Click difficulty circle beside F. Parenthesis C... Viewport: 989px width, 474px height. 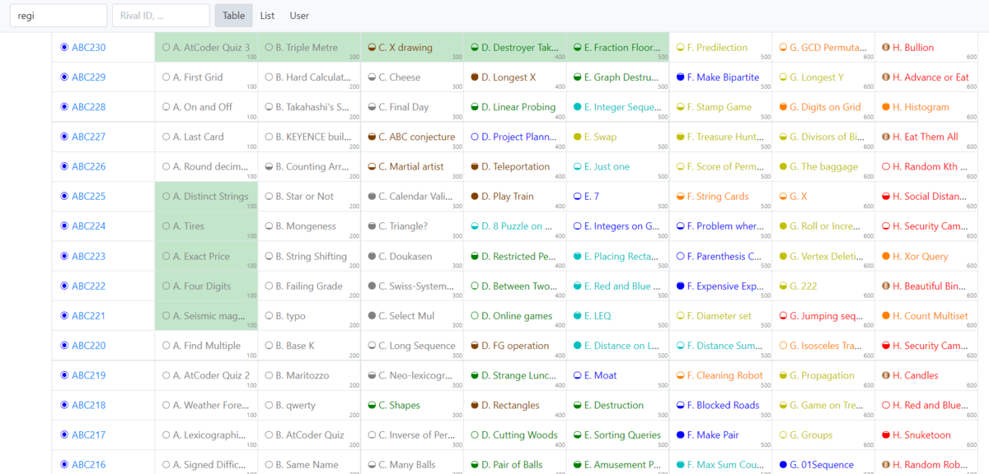680,256
